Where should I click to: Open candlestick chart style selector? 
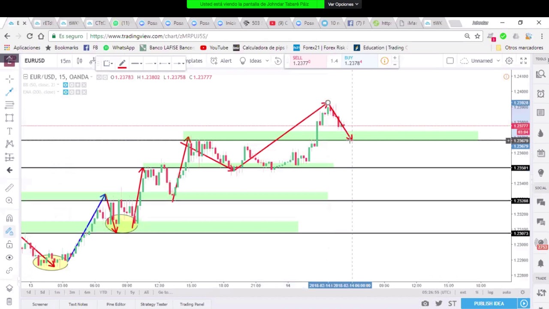79,61
